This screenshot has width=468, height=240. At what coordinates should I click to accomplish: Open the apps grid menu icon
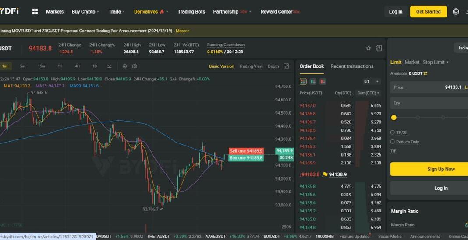coord(35,12)
